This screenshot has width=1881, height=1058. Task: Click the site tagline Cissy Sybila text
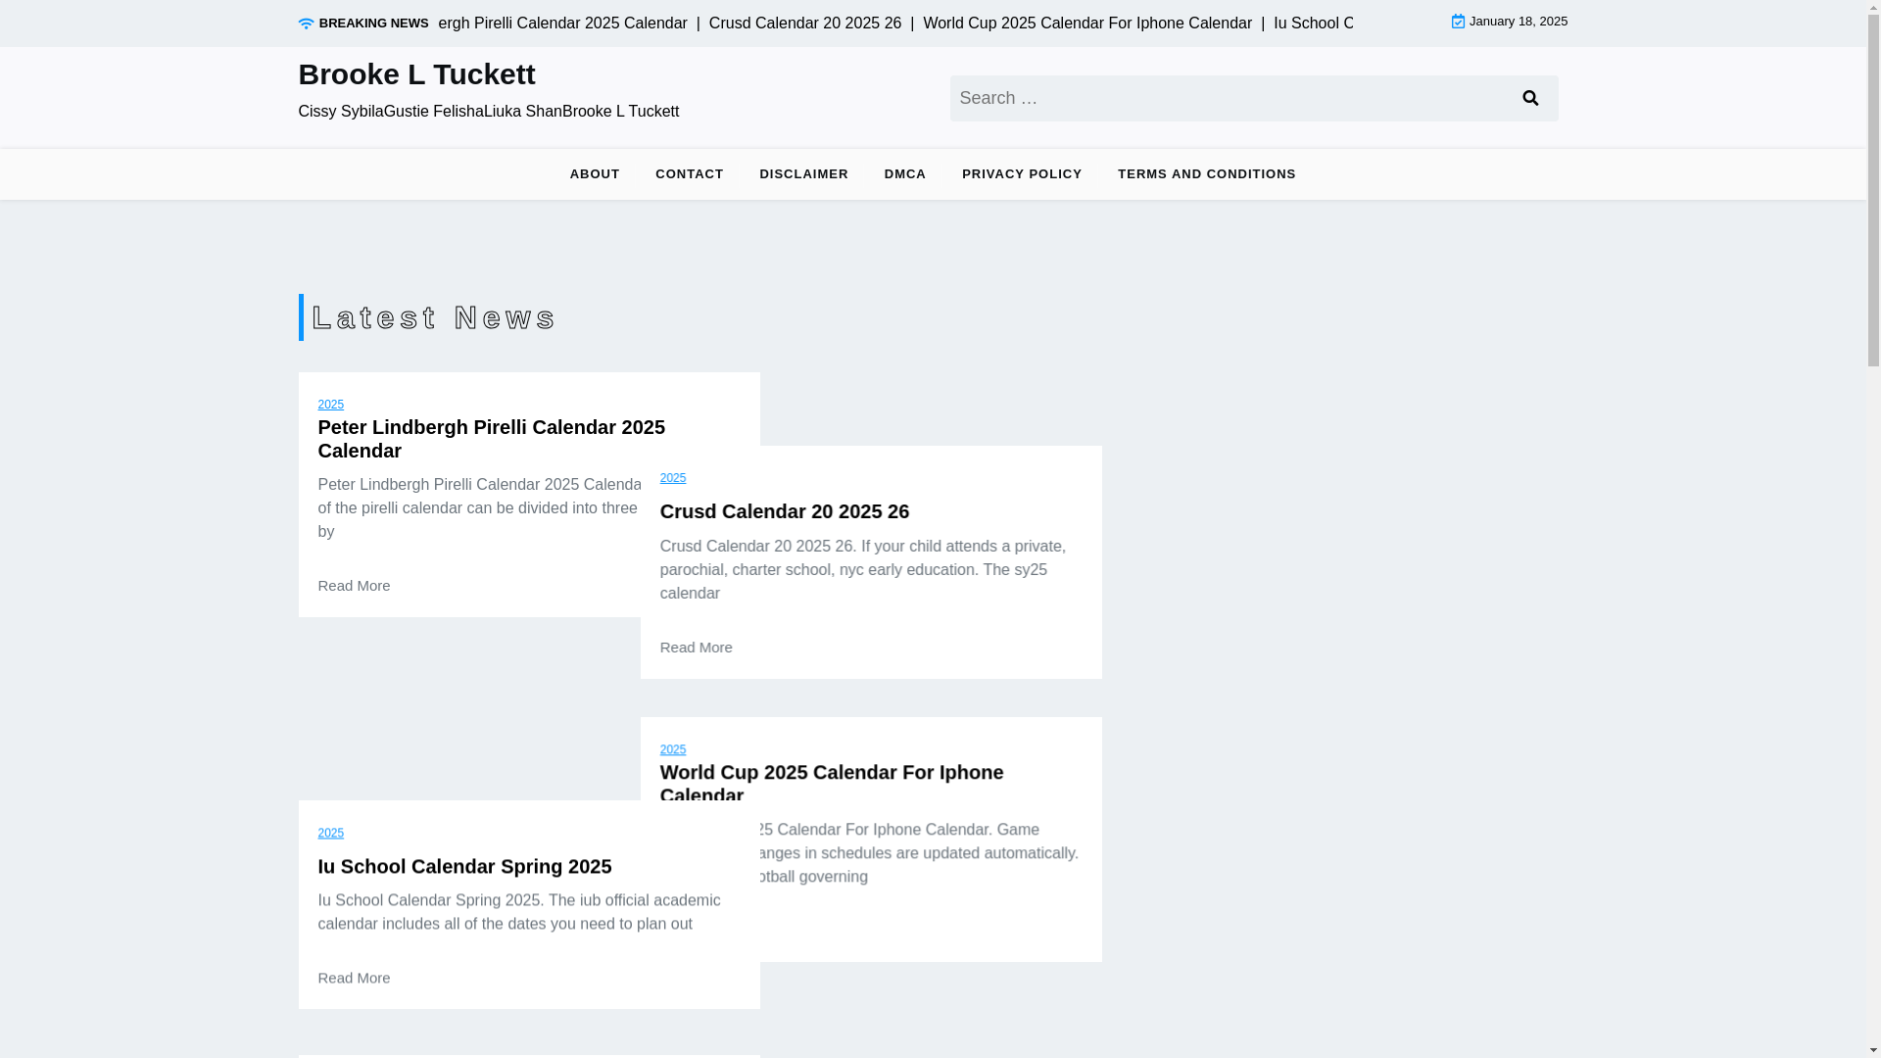pyautogui.click(x=488, y=112)
